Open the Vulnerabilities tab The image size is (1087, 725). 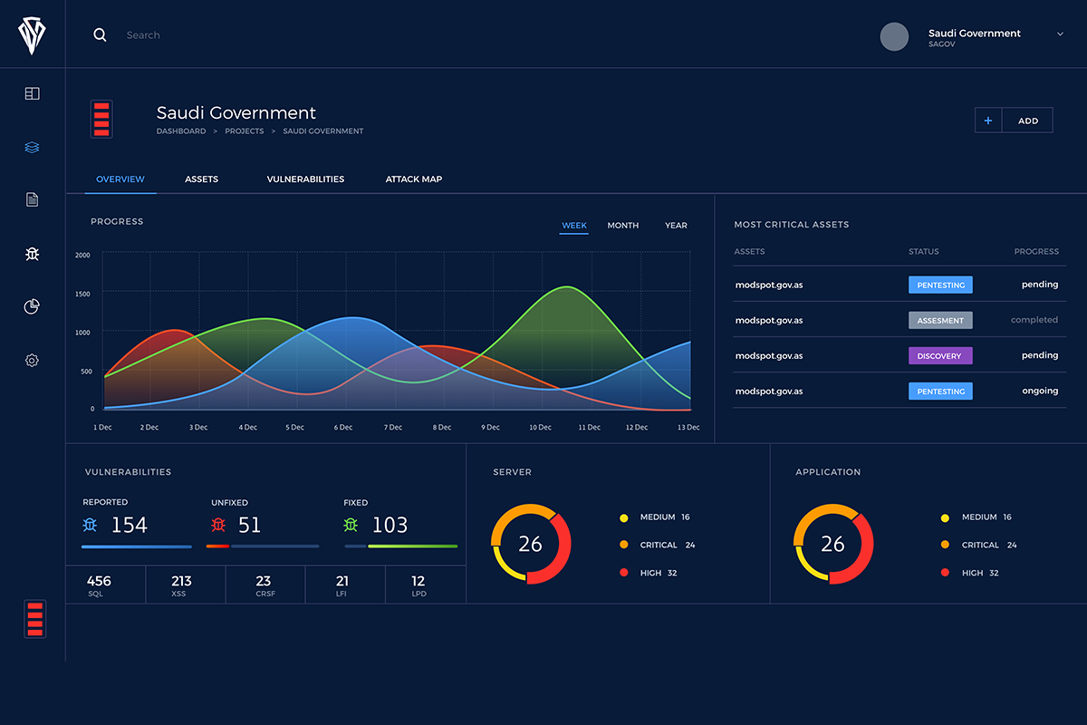click(305, 179)
